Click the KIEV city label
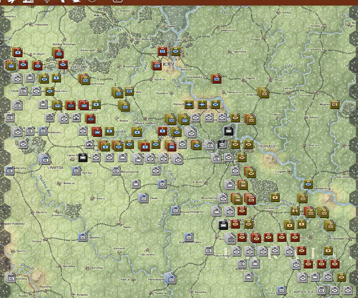The height and width of the screenshot is (298, 358). pos(168,64)
